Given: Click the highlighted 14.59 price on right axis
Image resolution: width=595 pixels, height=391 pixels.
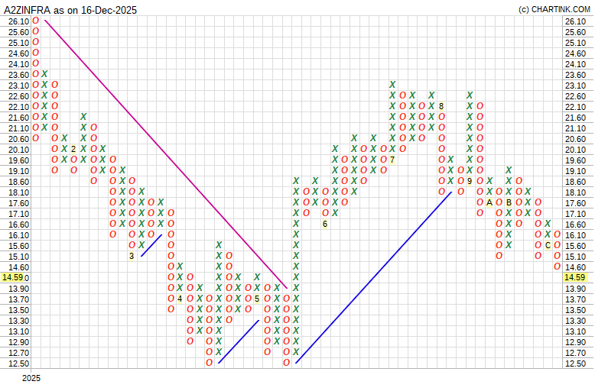Looking at the screenshot, I should click(x=574, y=277).
